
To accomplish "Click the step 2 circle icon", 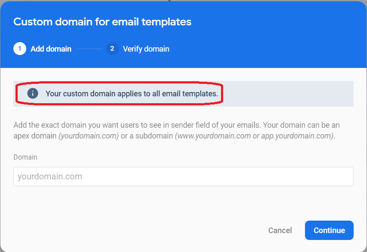I will [112, 49].
